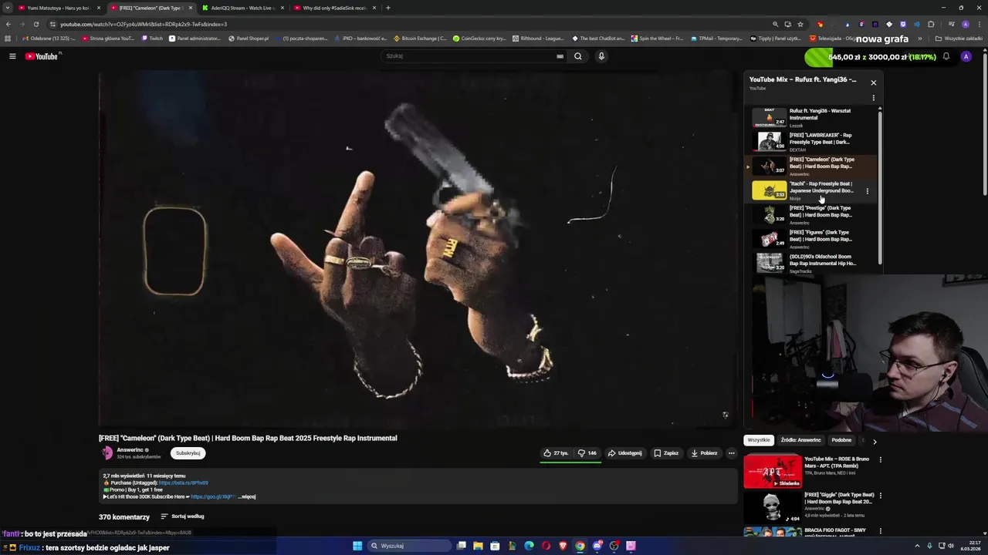This screenshot has width=988, height=555.
Task: Click the search magnifier button
Action: 577,56
